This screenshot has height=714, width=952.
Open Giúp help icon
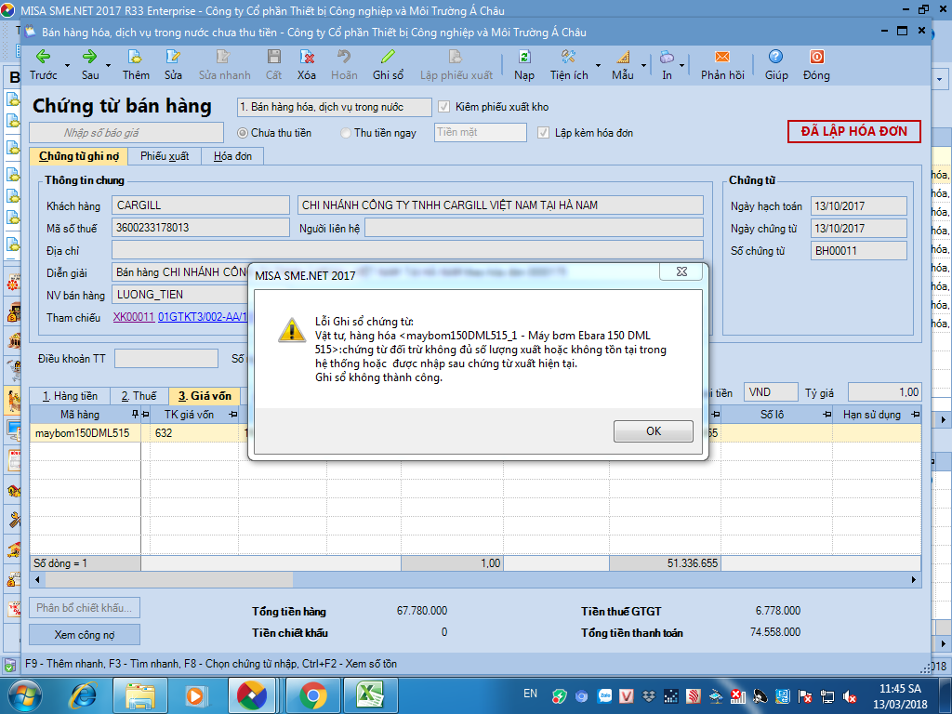(775, 57)
